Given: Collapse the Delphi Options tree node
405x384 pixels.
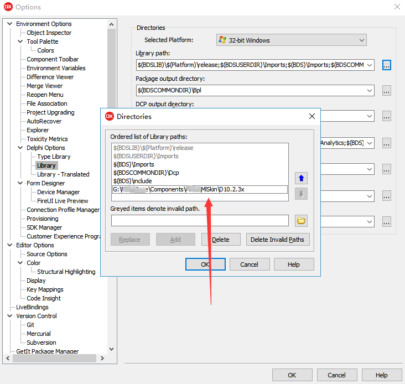Looking at the screenshot, I should coord(21,148).
